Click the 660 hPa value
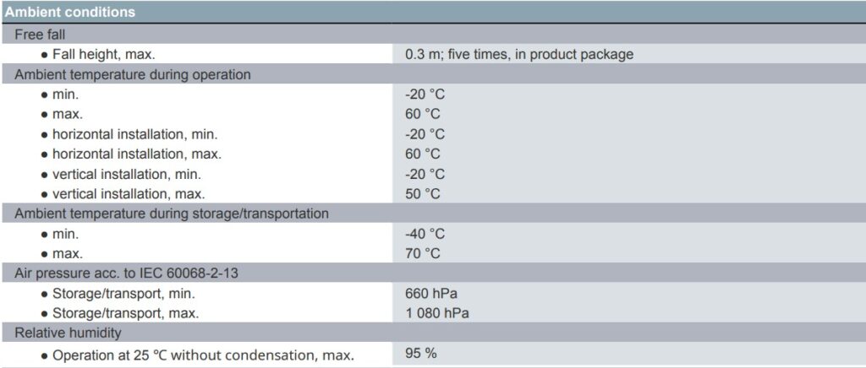 coord(431,294)
